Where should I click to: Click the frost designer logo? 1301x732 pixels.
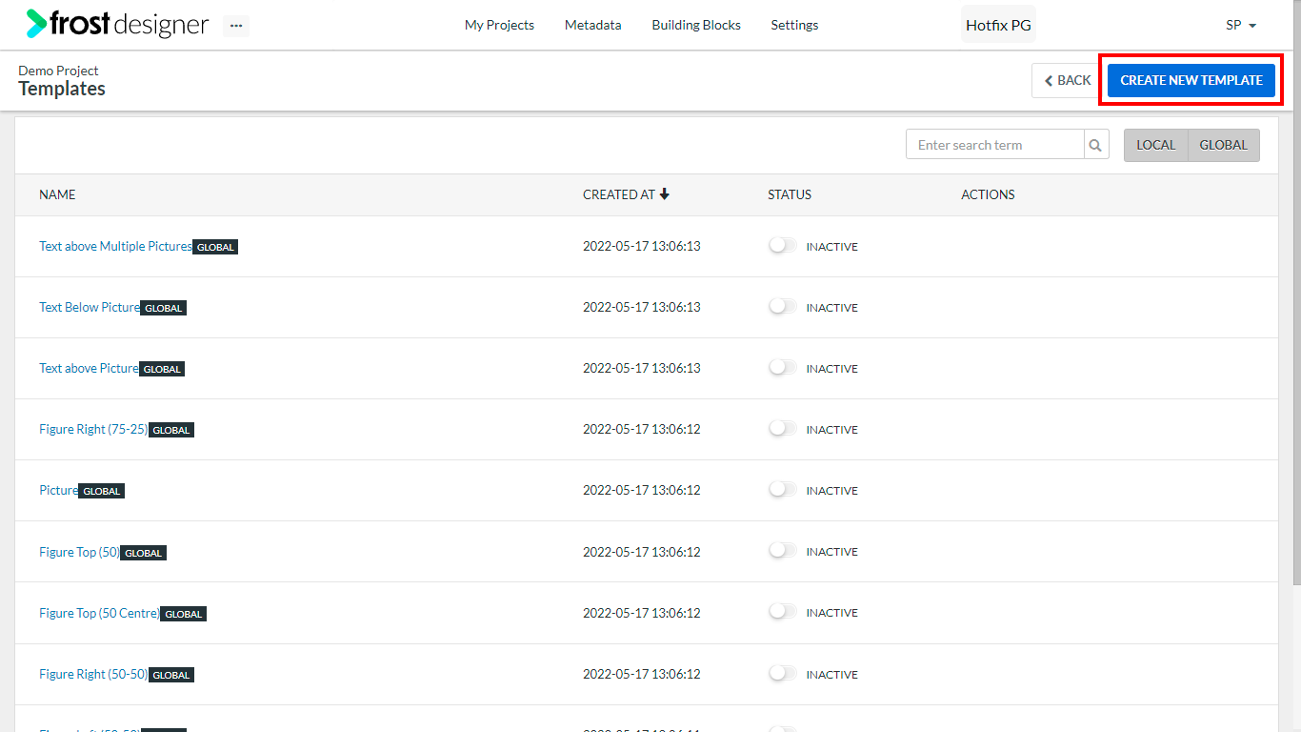[x=117, y=24]
